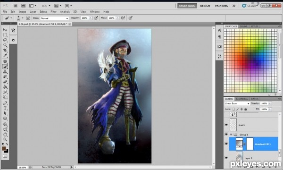283x170 pixels.
Task: Switch to the Channels tab
Action: click(x=242, y=99)
